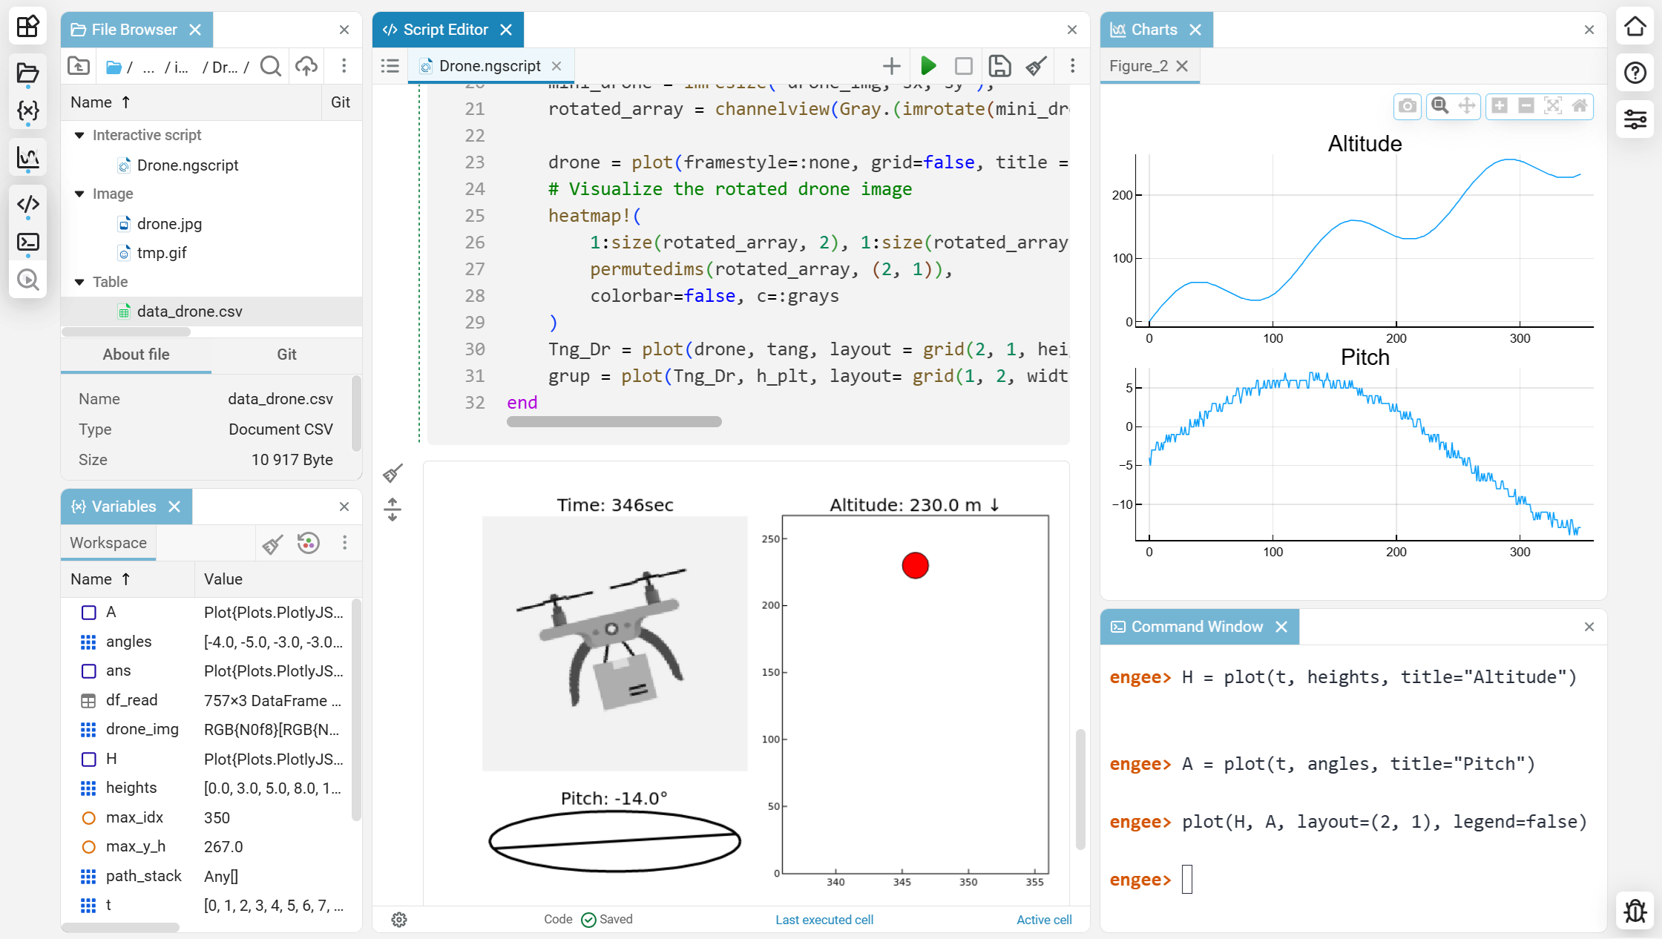
Task: Collapse the Image folder group
Action: pos(79,194)
